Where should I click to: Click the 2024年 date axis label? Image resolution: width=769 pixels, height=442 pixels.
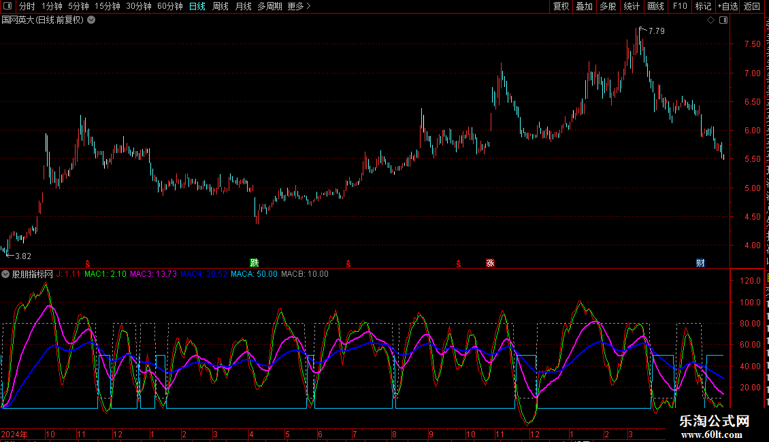coord(14,435)
